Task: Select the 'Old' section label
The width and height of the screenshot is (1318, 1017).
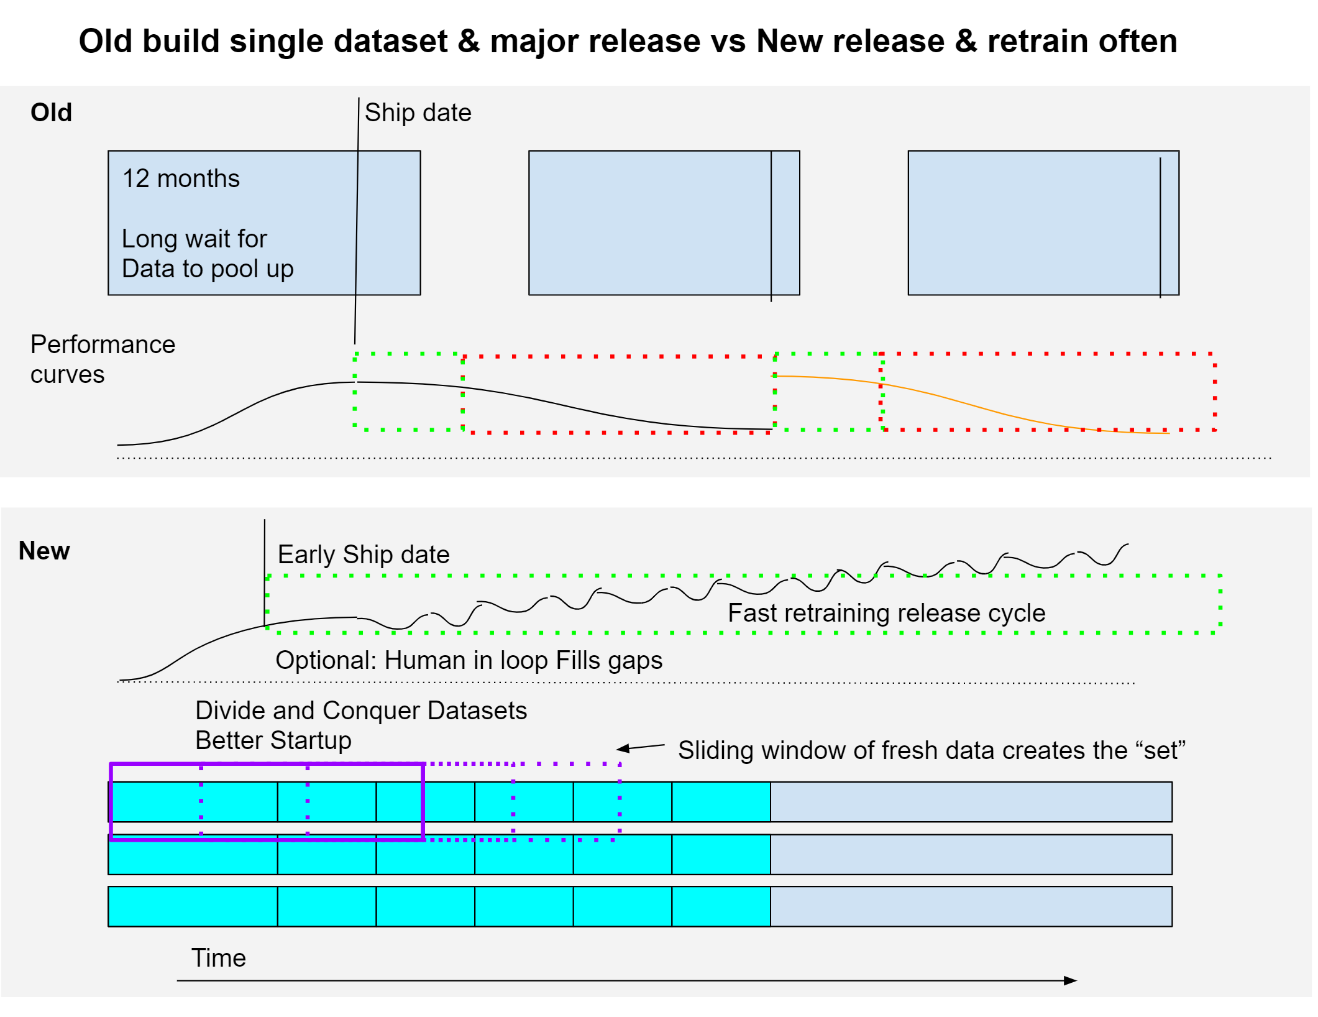Action: coord(51,113)
